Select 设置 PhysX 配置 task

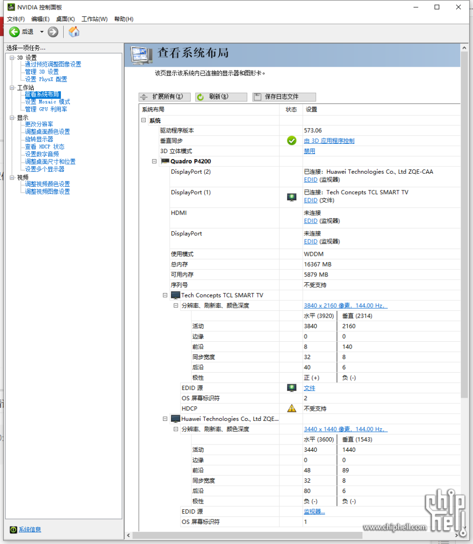tap(46, 79)
